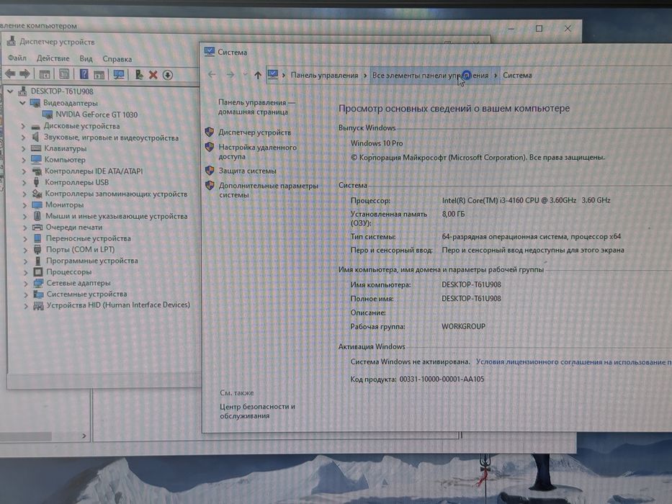Open Защита системы link
The width and height of the screenshot is (672, 504).
[247, 171]
